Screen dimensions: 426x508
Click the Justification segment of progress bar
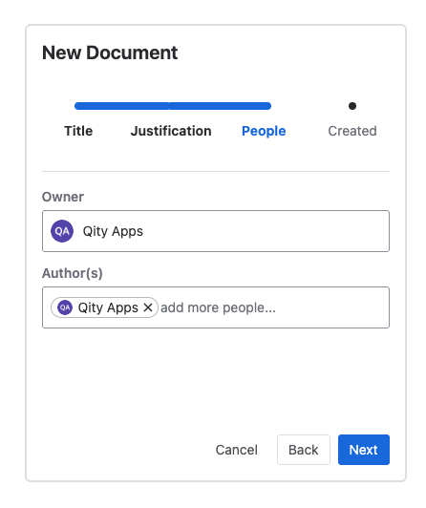221,106
